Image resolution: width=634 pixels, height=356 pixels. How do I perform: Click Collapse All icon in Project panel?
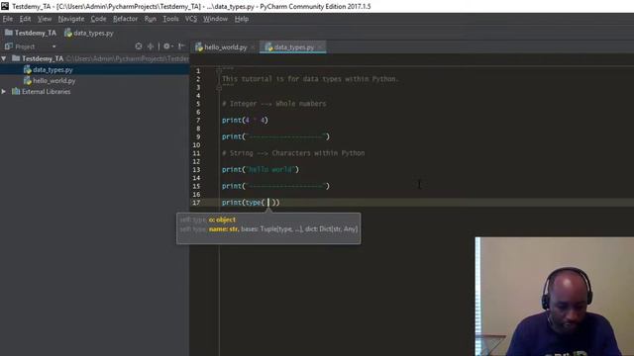150,46
